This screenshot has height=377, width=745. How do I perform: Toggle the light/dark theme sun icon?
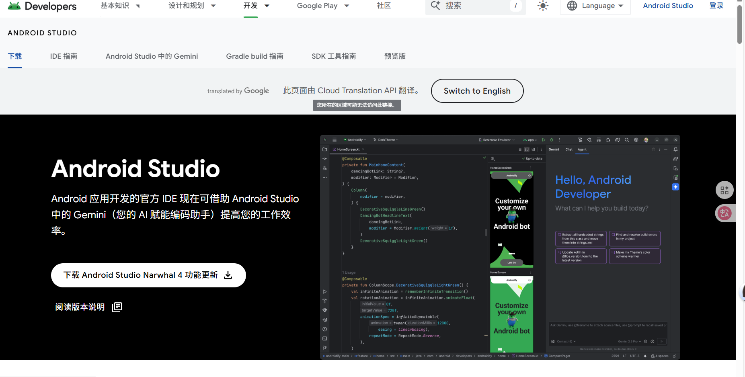pos(543,6)
